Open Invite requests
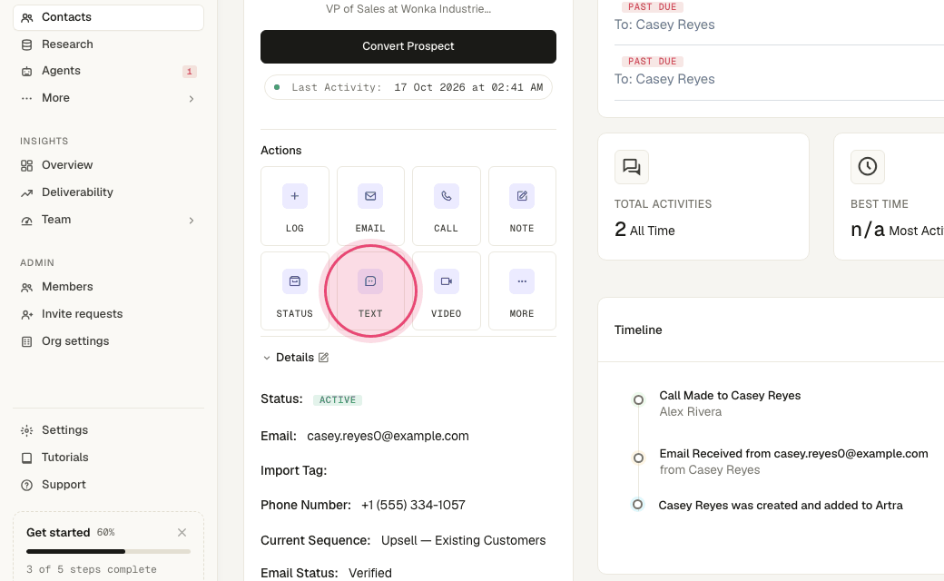Image resolution: width=944 pixels, height=581 pixels. [x=108, y=314]
